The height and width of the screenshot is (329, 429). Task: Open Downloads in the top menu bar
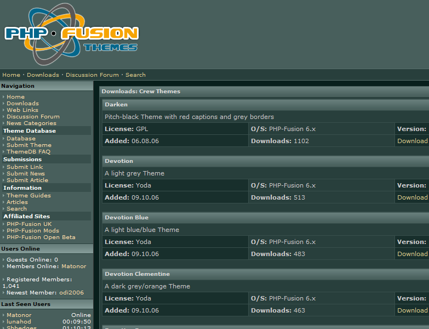(43, 75)
